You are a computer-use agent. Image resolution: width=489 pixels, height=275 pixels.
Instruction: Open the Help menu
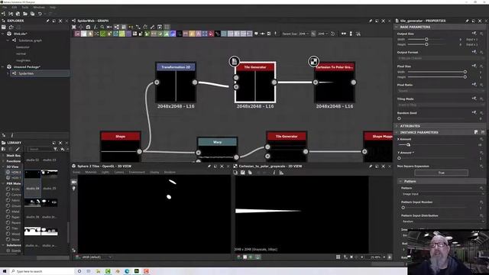tap(53, 7)
